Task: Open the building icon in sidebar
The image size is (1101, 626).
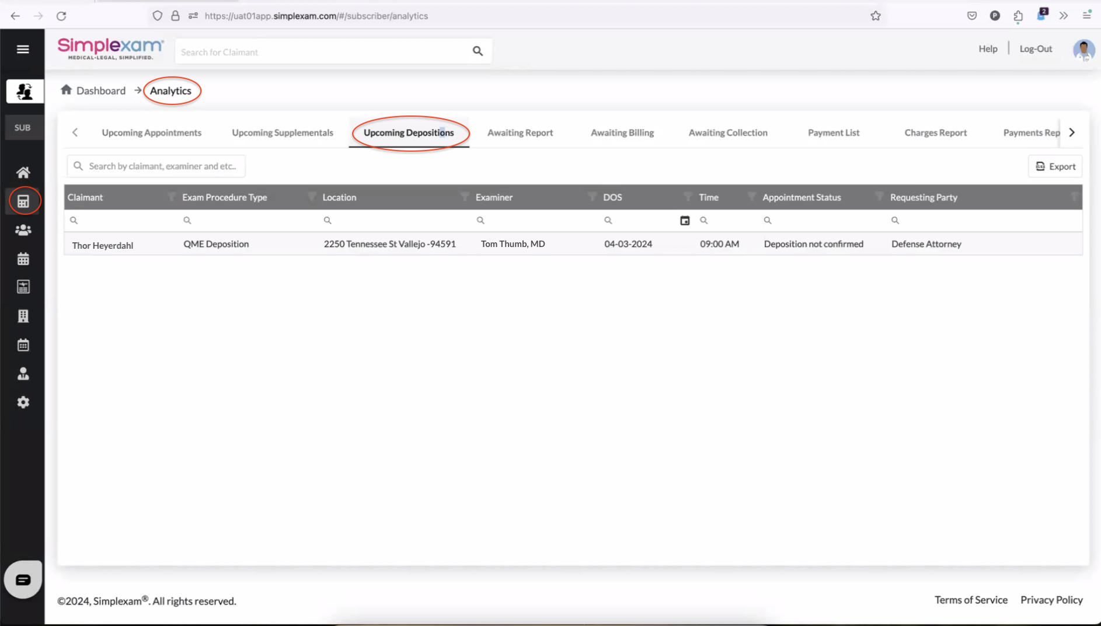Action: [x=23, y=316]
